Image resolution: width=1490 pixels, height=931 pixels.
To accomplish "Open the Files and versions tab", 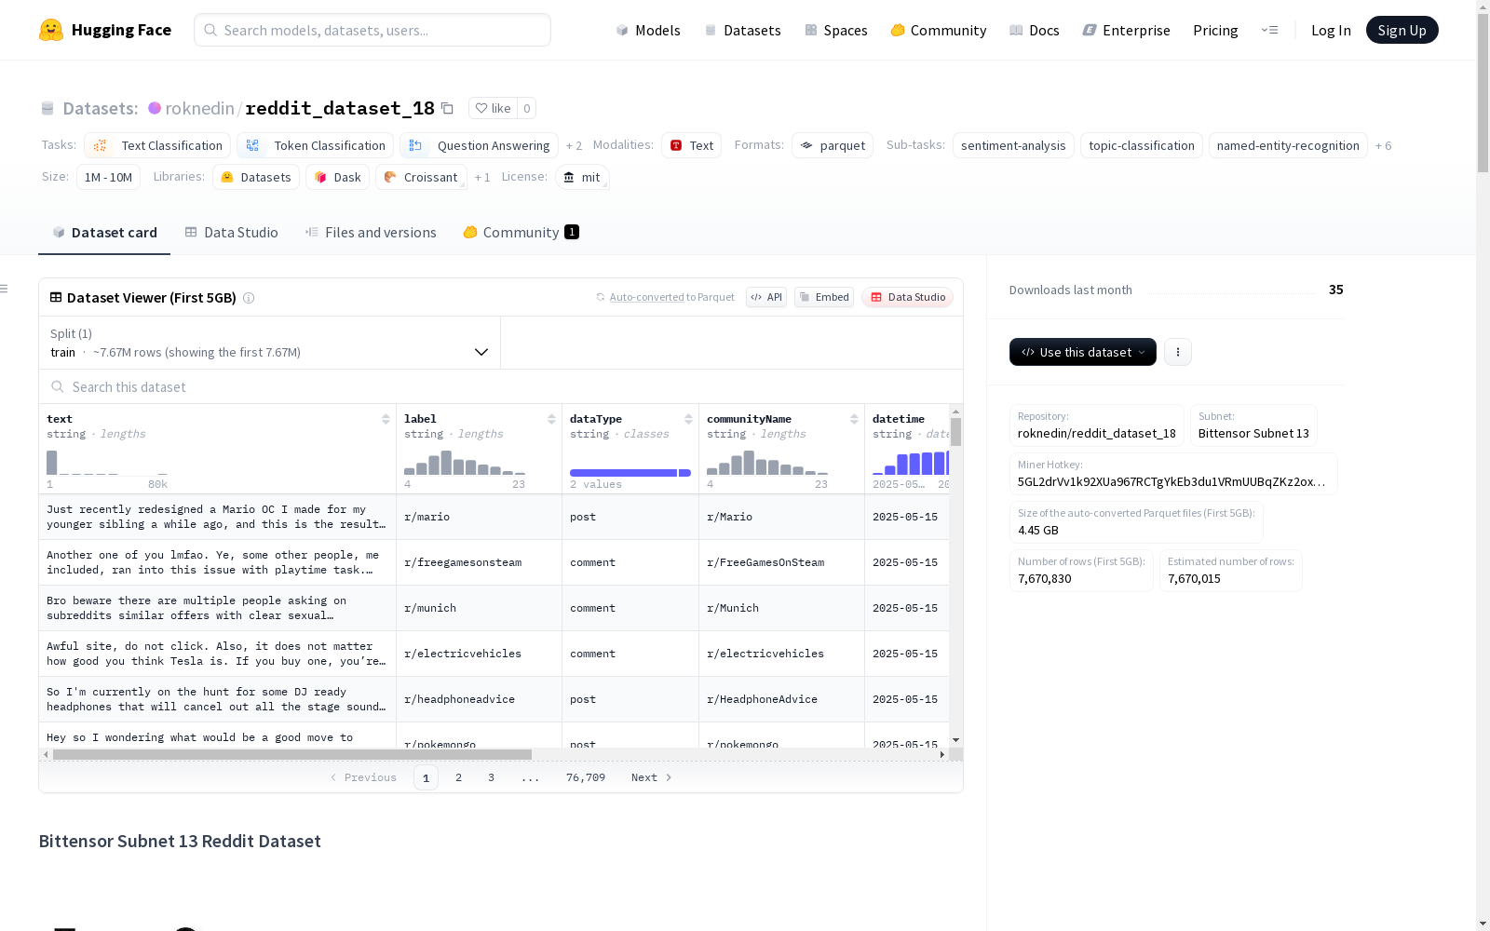I will (x=371, y=233).
